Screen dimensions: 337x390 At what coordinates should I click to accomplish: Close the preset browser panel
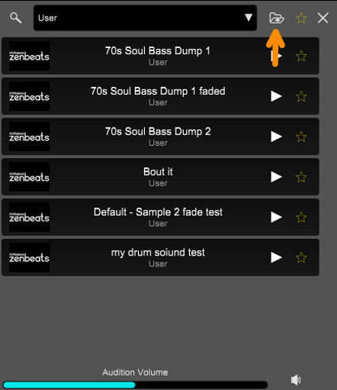323,18
